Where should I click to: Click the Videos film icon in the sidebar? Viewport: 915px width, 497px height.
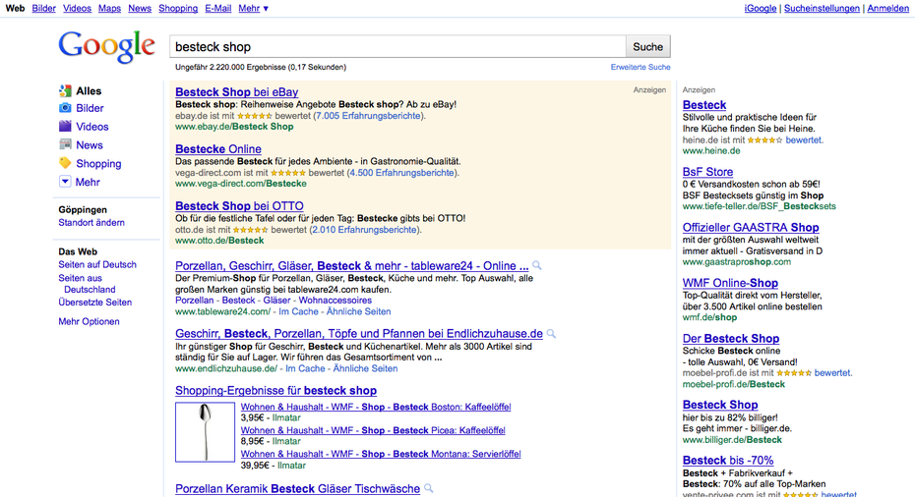65,127
